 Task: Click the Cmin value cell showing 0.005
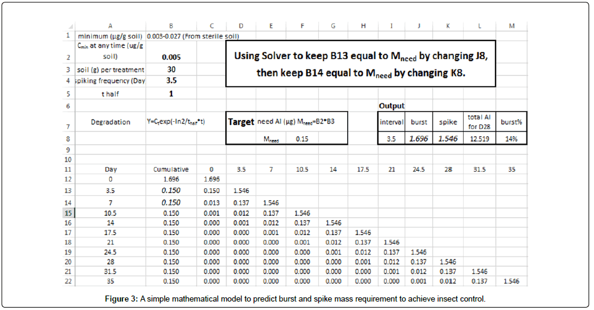171,57
